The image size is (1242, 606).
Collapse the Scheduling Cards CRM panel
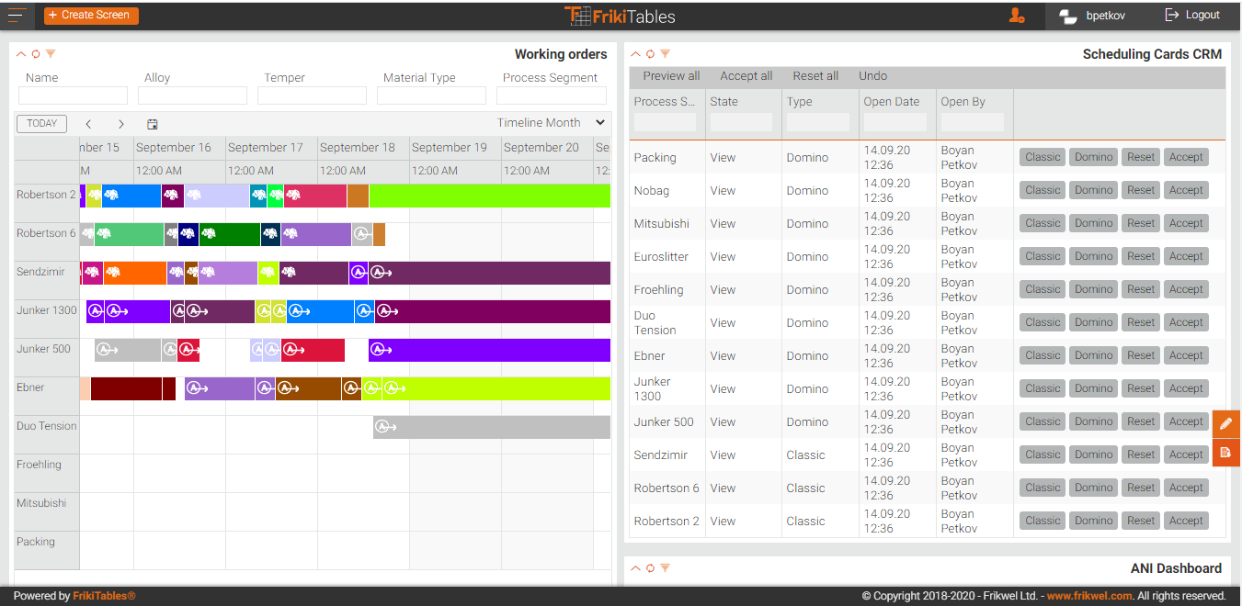[635, 54]
